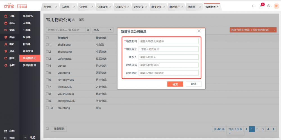Open the 报表 sidebar section

(10, 58)
